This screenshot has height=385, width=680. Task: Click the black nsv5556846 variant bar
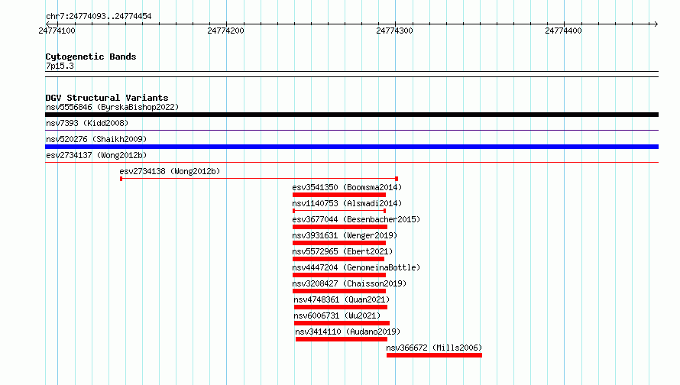[x=351, y=115]
